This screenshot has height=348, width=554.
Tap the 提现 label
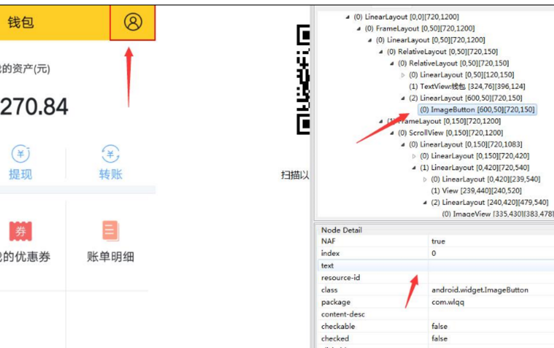pos(20,174)
